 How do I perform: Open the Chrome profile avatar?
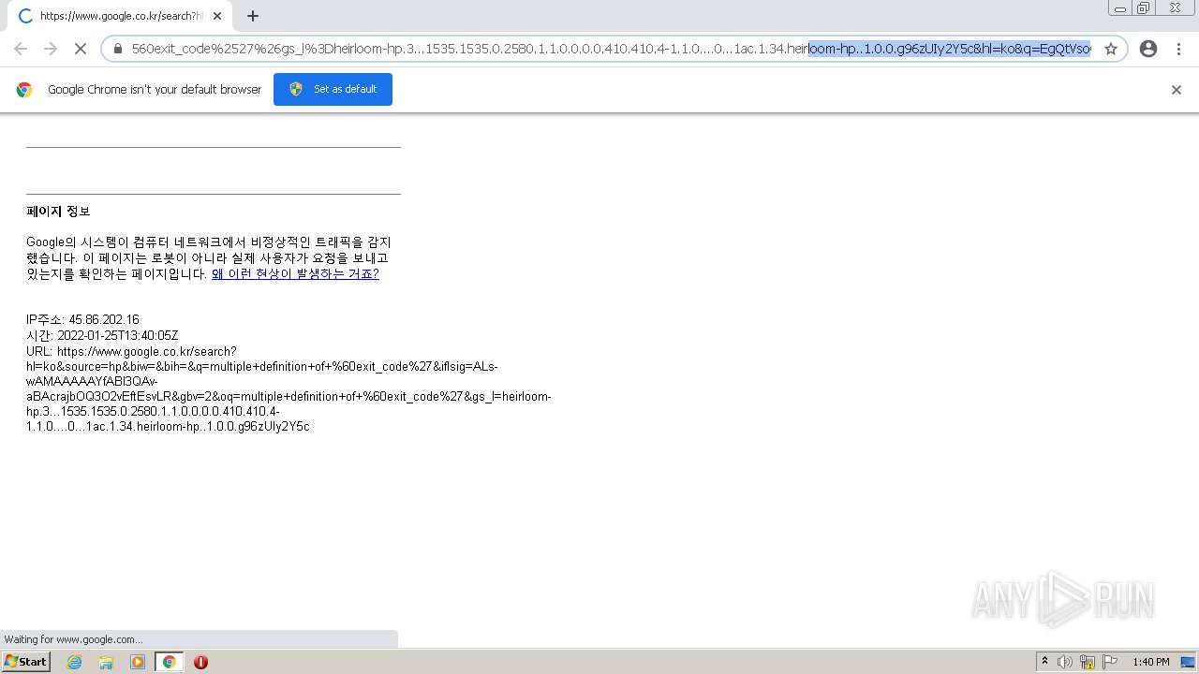click(x=1148, y=49)
